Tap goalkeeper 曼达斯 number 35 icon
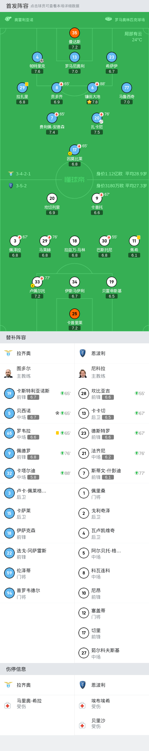 pyautogui.click(x=75, y=33)
